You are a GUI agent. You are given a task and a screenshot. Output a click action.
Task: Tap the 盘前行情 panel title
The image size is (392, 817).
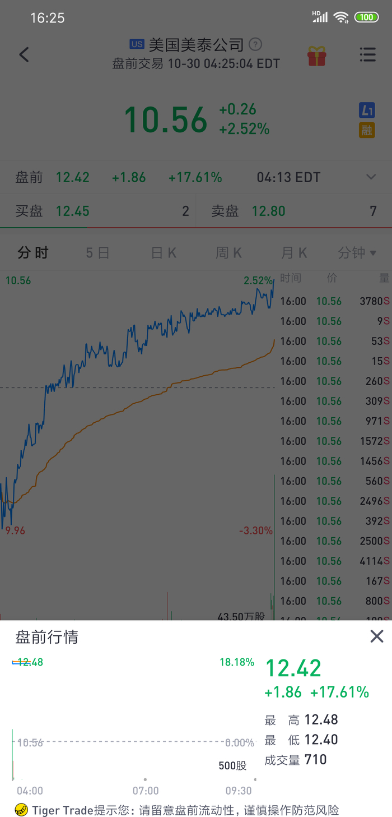(x=46, y=637)
